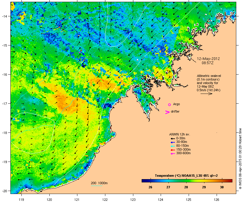Click the latitude axis label -15
The height and width of the screenshot is (202, 244).
click(x=4, y=45)
